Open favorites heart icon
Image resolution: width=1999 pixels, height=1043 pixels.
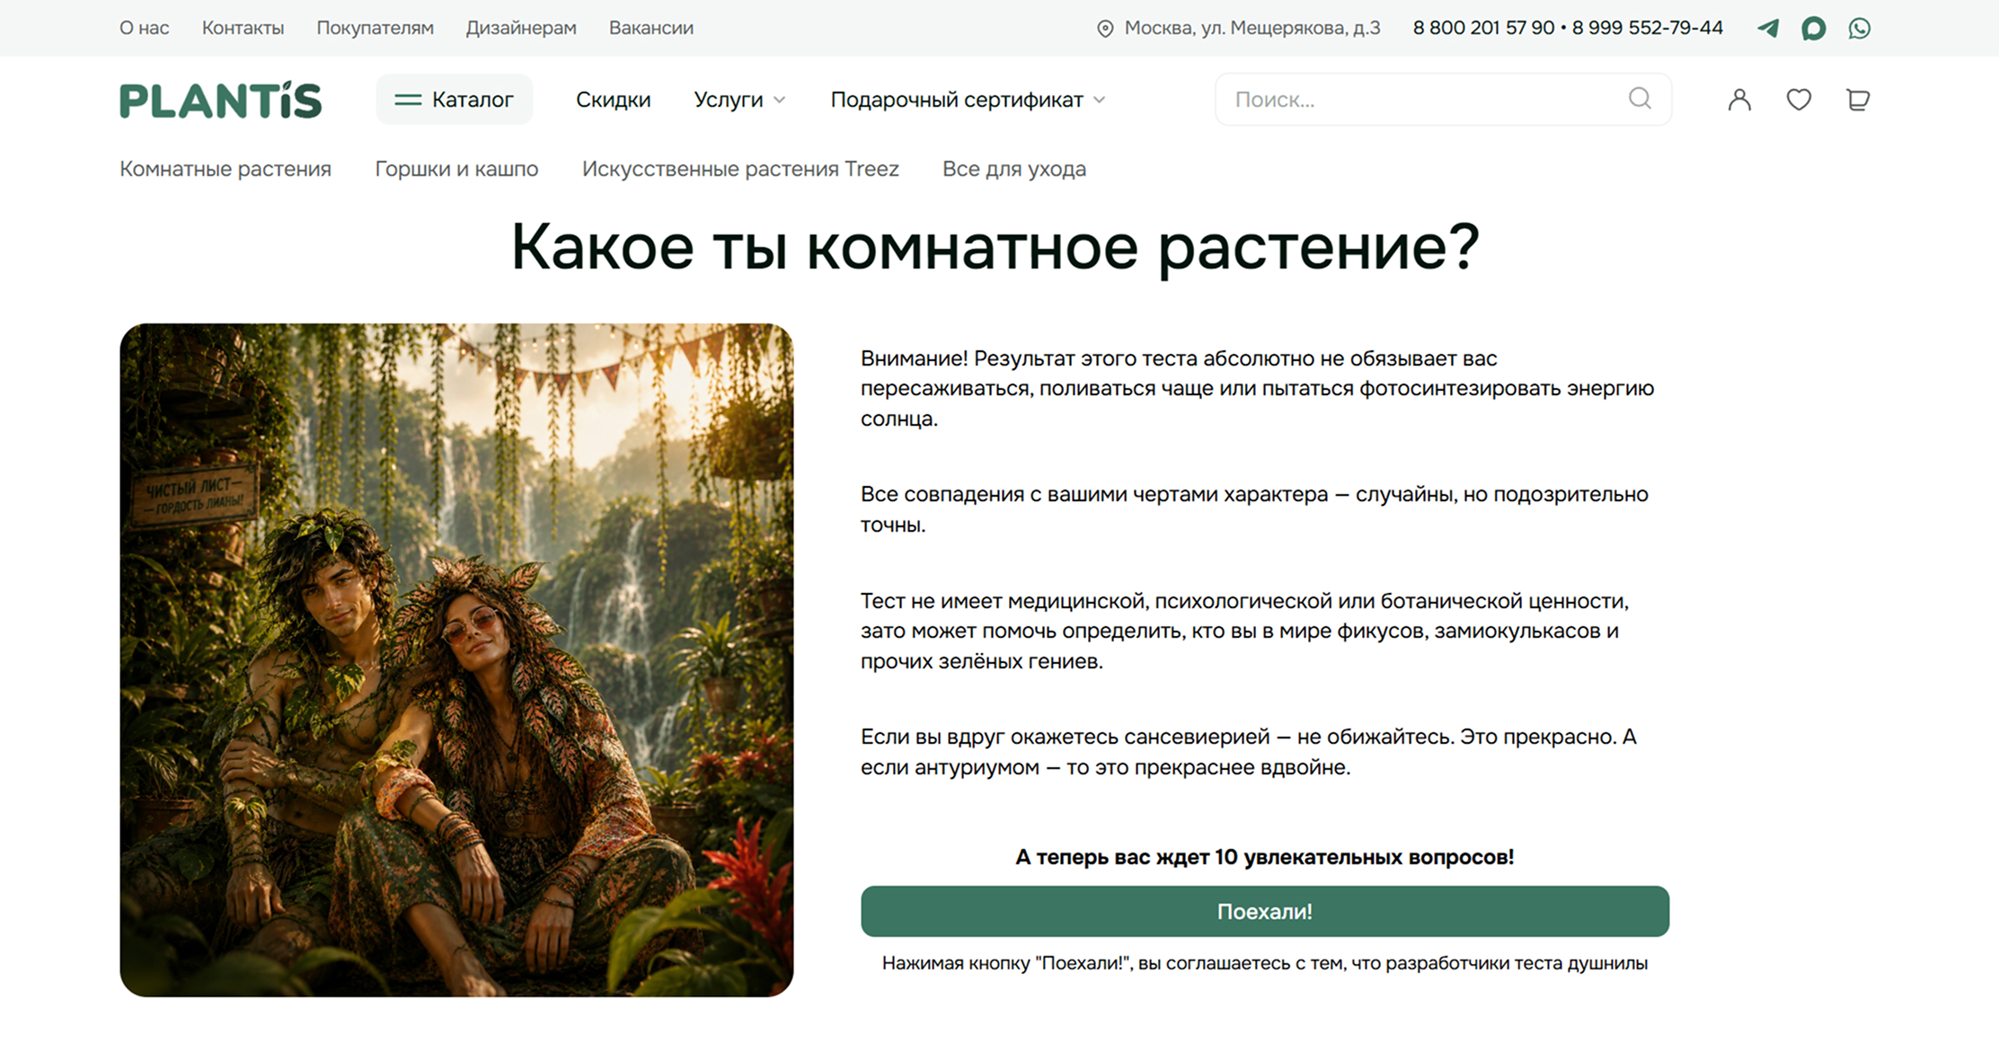1799,99
